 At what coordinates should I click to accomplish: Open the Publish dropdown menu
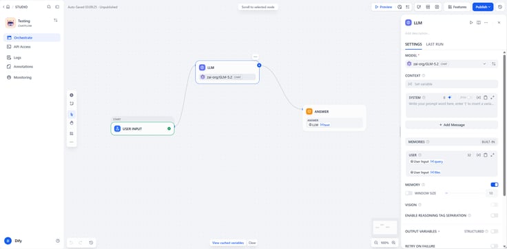[483, 7]
